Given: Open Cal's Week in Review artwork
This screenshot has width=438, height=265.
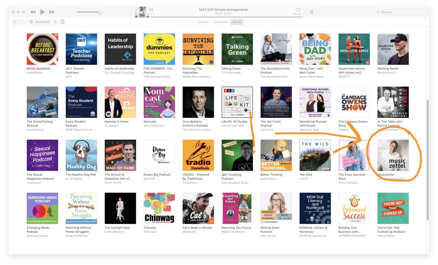Looking at the screenshot, I should [x=198, y=209].
